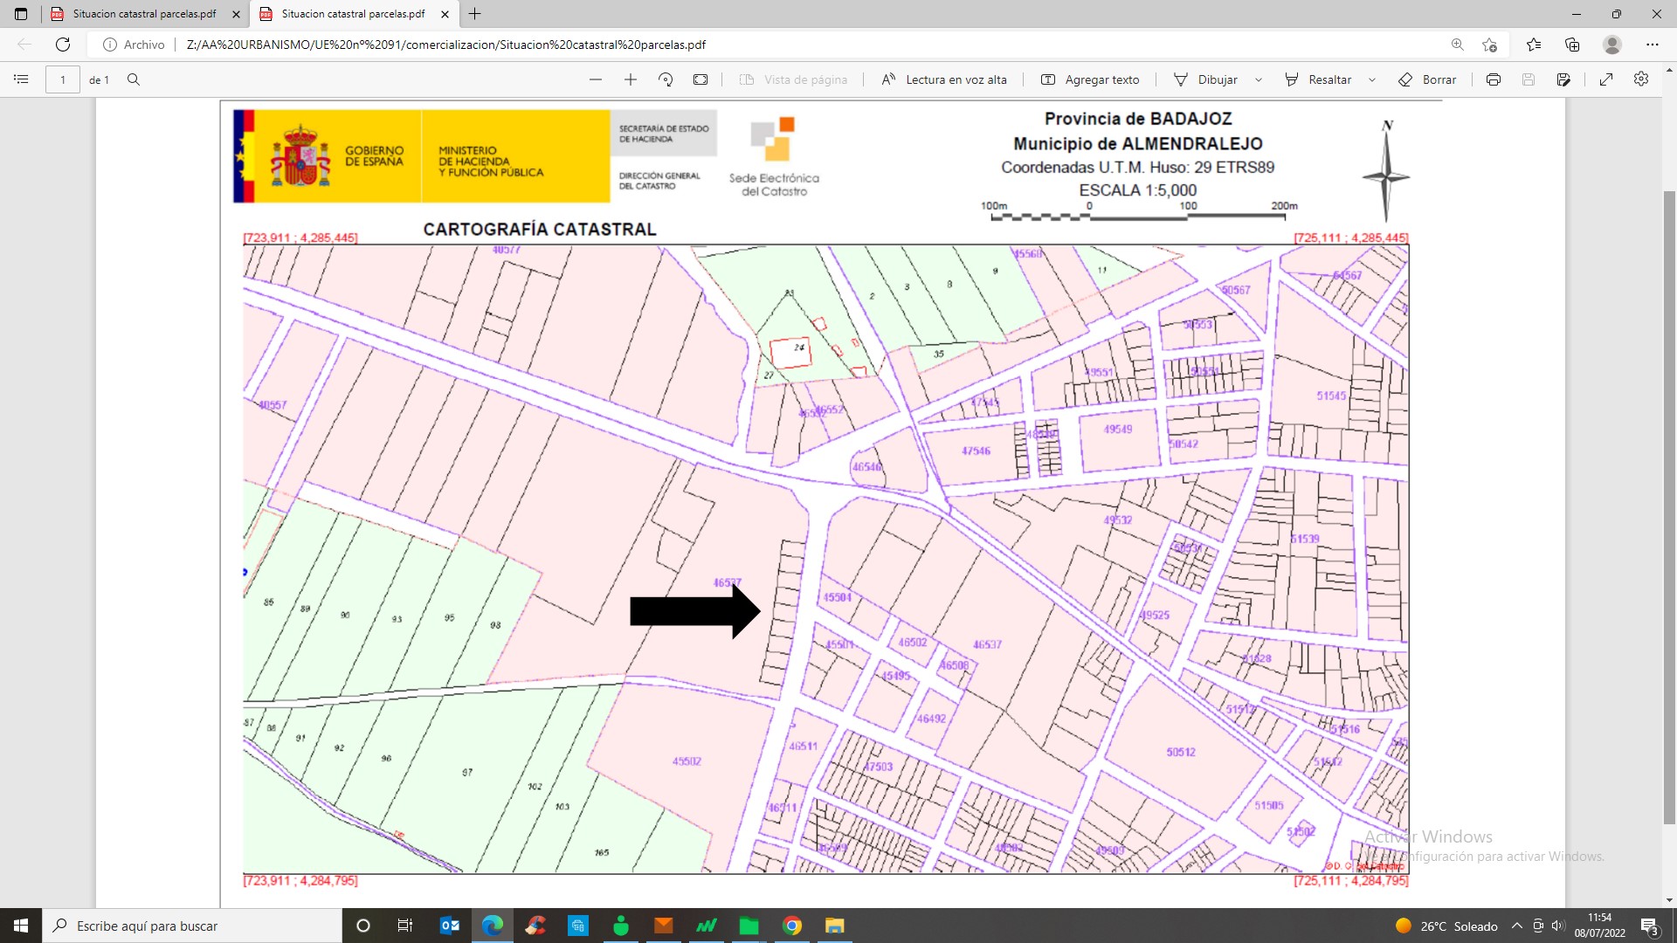1677x943 pixels.
Task: Click the Save as icon
Action: coord(1563,79)
